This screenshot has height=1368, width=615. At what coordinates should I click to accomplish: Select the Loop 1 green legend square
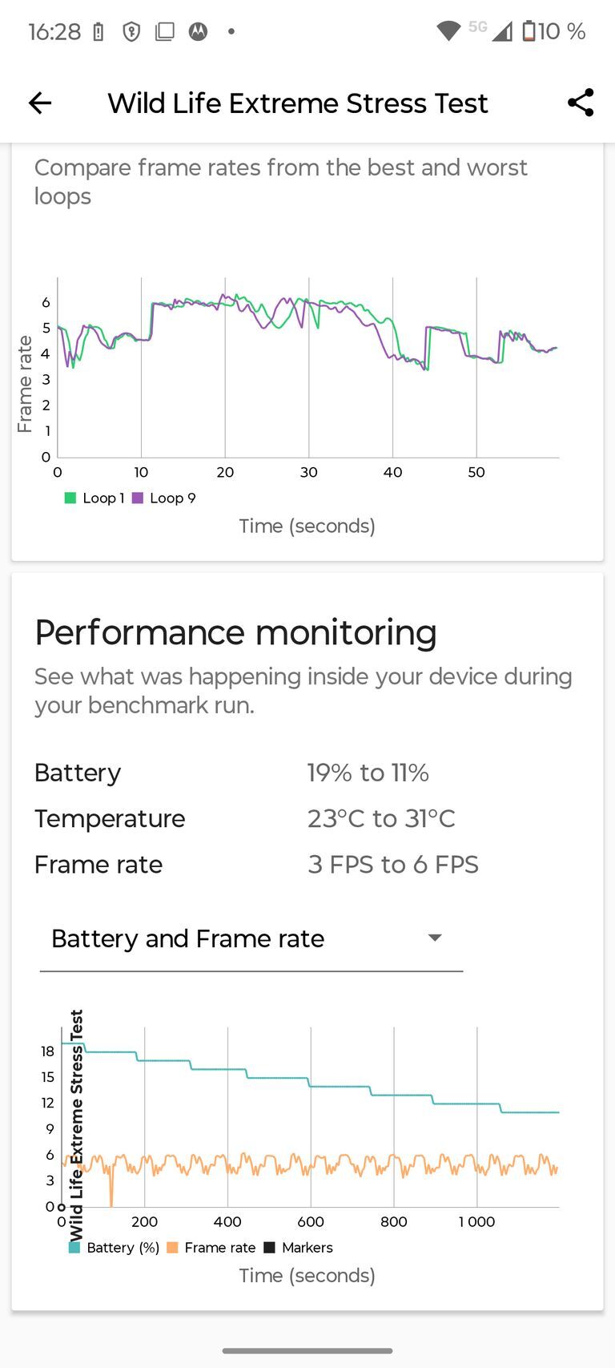[x=69, y=498]
